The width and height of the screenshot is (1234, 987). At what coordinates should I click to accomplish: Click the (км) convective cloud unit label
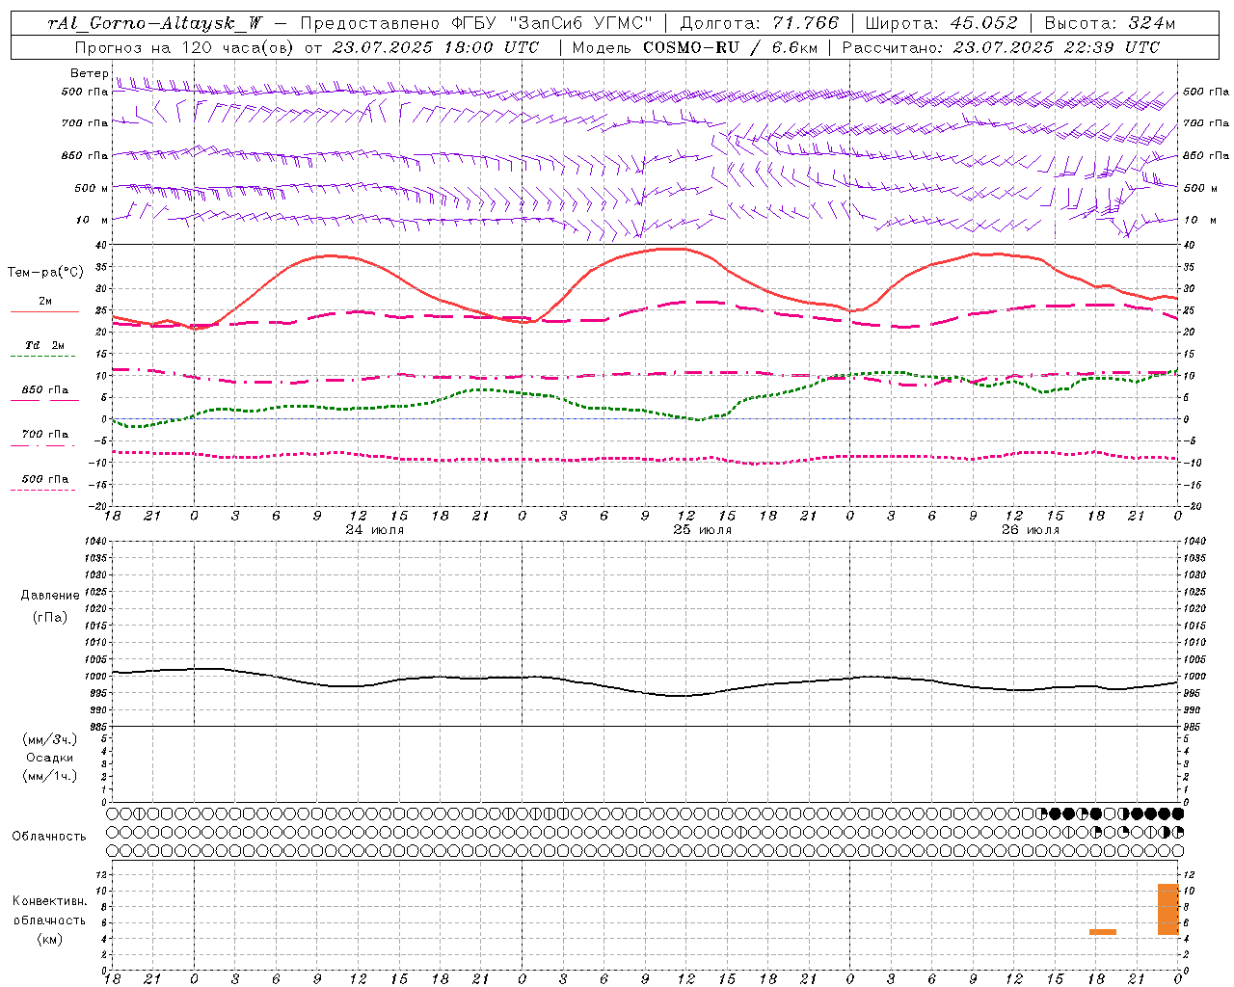pos(49,939)
